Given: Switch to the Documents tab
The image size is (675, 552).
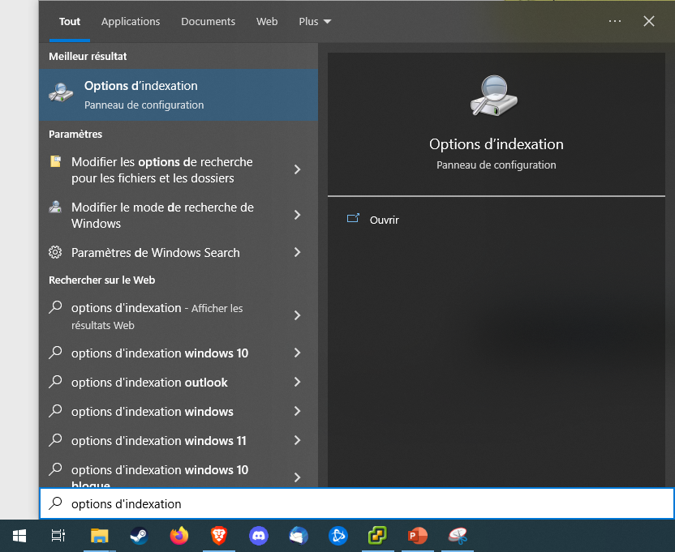Looking at the screenshot, I should coord(208,22).
